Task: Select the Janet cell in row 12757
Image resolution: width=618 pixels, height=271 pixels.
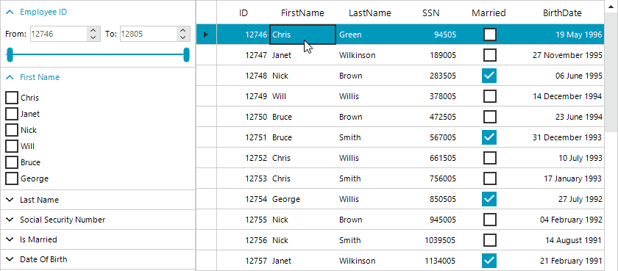Action: pyautogui.click(x=302, y=261)
